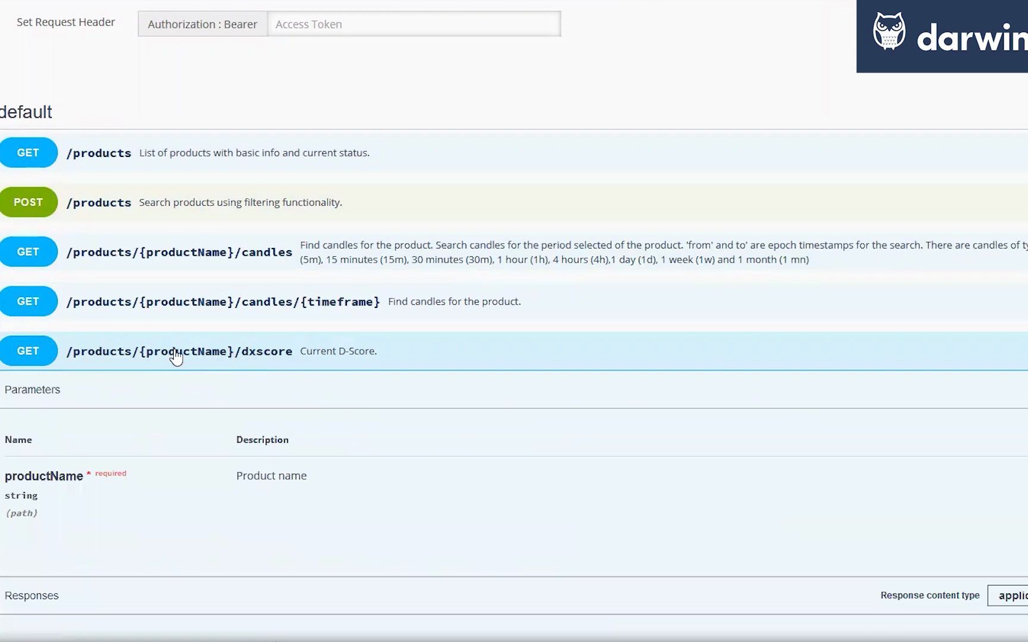Click the Parameters section header
This screenshot has width=1028, height=642.
pos(32,389)
